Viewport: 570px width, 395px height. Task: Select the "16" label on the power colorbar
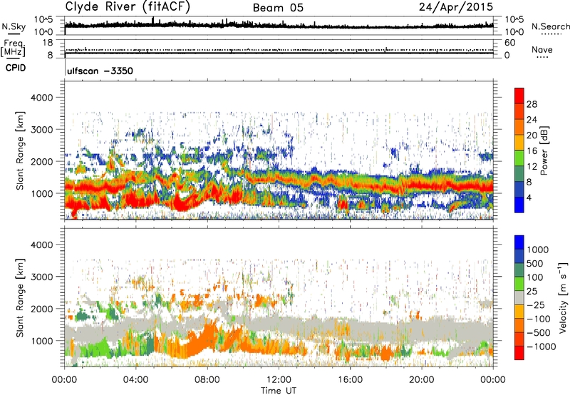pos(532,151)
